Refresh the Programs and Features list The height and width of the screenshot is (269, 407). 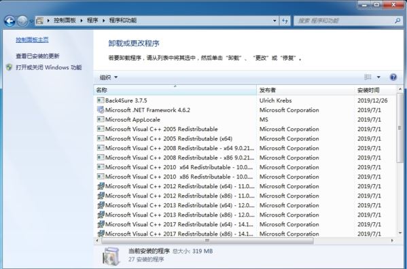click(x=285, y=21)
